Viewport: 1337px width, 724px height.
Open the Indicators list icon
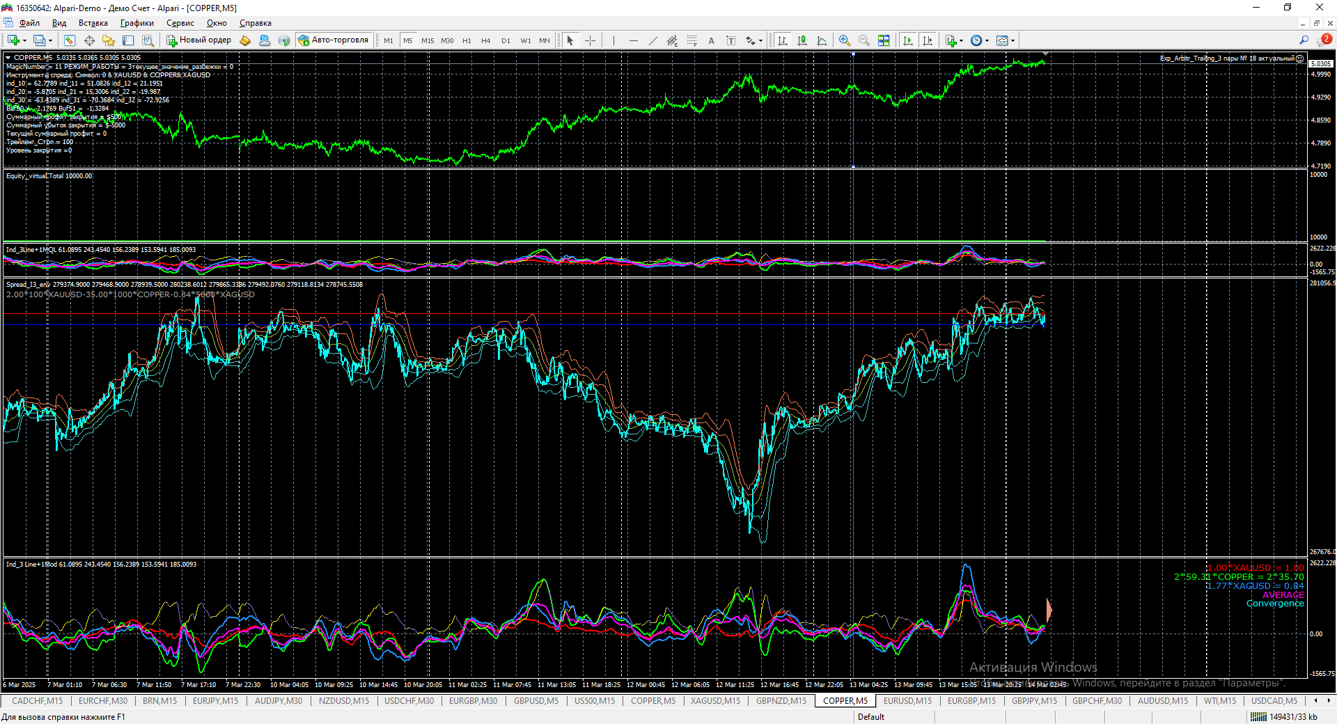951,40
